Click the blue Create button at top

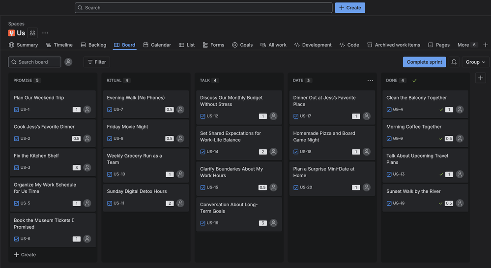point(350,8)
